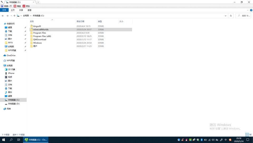Image resolution: width=253 pixels, height=143 pixels.
Task: Select the kingsoft folder
Action: pyautogui.click(x=37, y=26)
